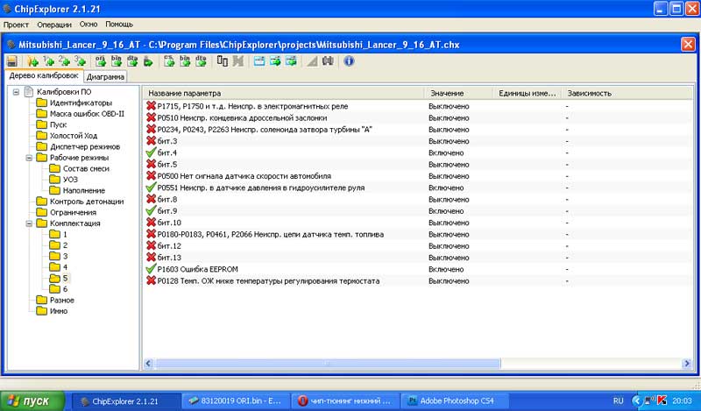This screenshot has width=701, height=411.
Task: Toggle the бит.4 parameter checkmark
Action: pyautogui.click(x=151, y=152)
